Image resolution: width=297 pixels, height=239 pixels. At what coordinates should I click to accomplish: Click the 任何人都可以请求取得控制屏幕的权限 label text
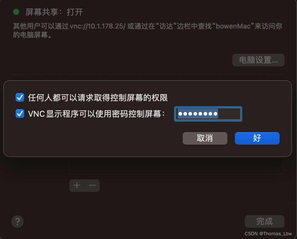tap(98, 98)
